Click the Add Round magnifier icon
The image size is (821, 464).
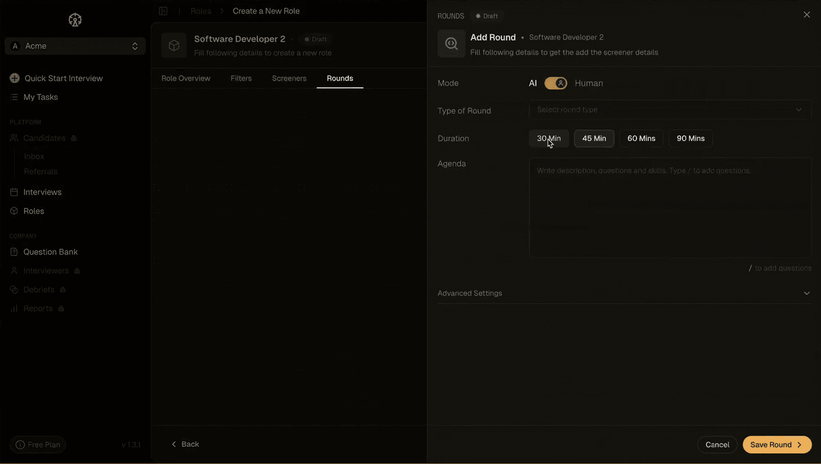pos(451,44)
